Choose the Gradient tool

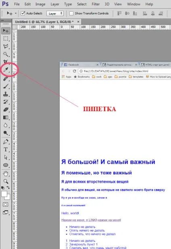[6, 117]
